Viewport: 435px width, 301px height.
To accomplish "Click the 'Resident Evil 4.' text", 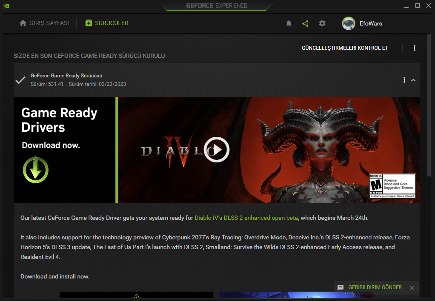I will [x=40, y=257].
